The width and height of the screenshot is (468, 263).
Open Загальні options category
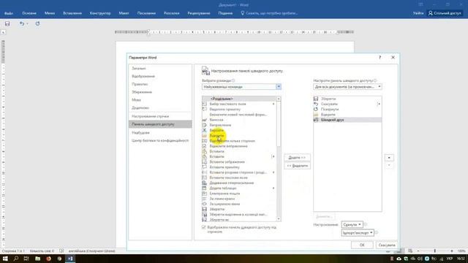(139, 69)
